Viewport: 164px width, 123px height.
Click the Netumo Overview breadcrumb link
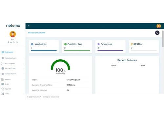click(x=37, y=33)
